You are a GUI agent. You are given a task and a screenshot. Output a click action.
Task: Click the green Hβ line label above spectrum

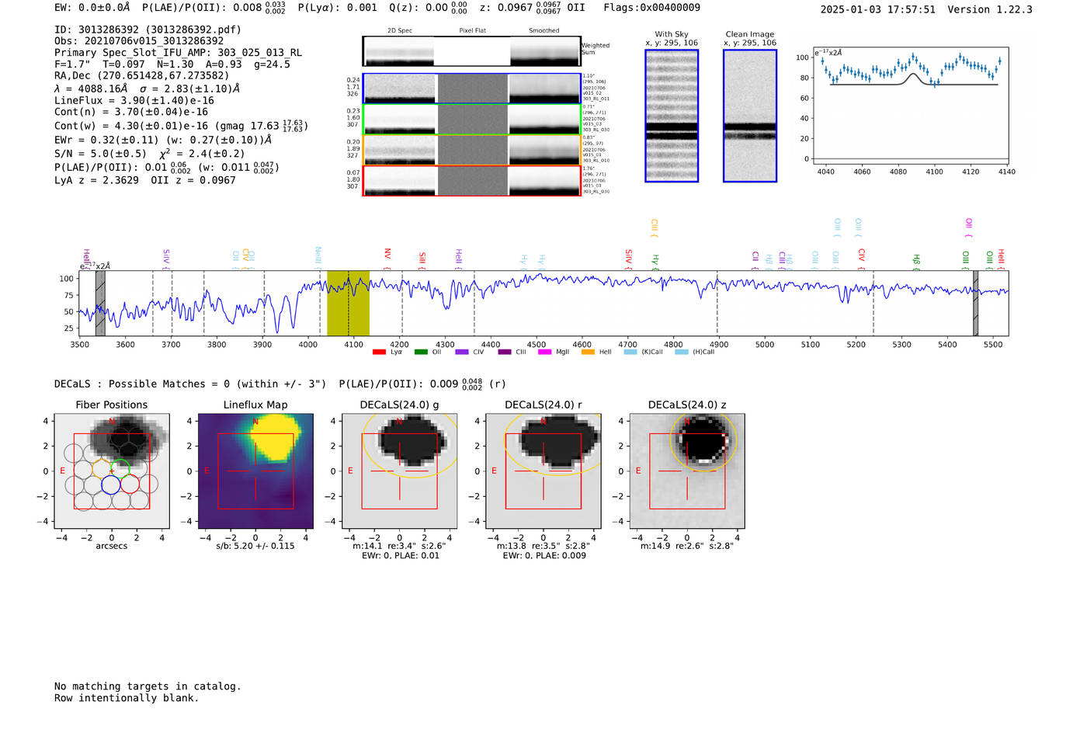[916, 260]
